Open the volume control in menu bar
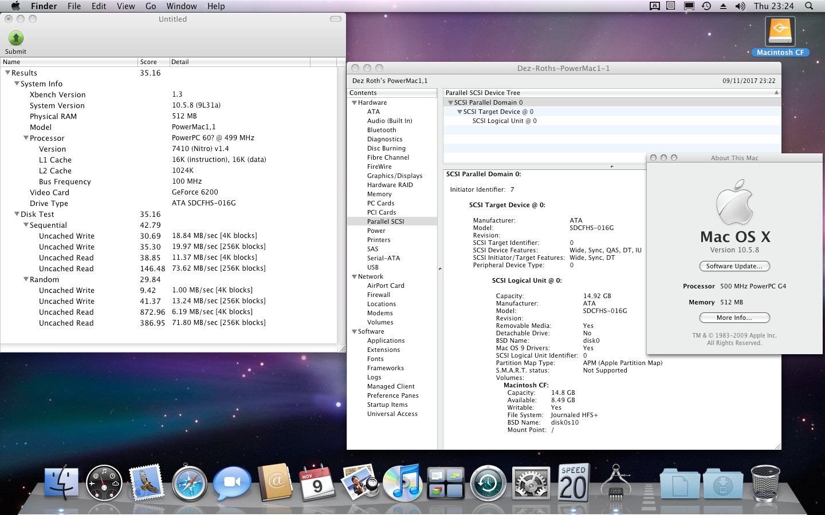 click(740, 6)
